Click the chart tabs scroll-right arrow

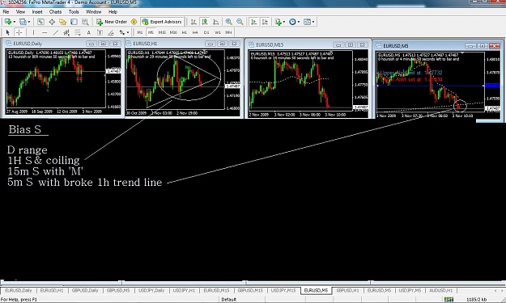point(502,290)
